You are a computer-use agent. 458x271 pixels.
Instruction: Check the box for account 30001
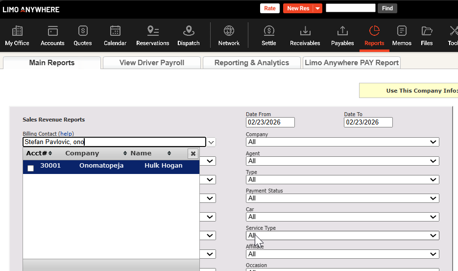click(x=31, y=168)
